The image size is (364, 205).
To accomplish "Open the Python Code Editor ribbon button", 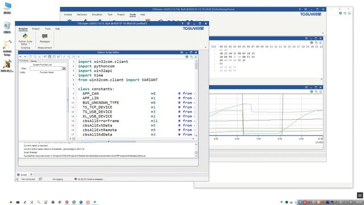I will tap(25, 39).
